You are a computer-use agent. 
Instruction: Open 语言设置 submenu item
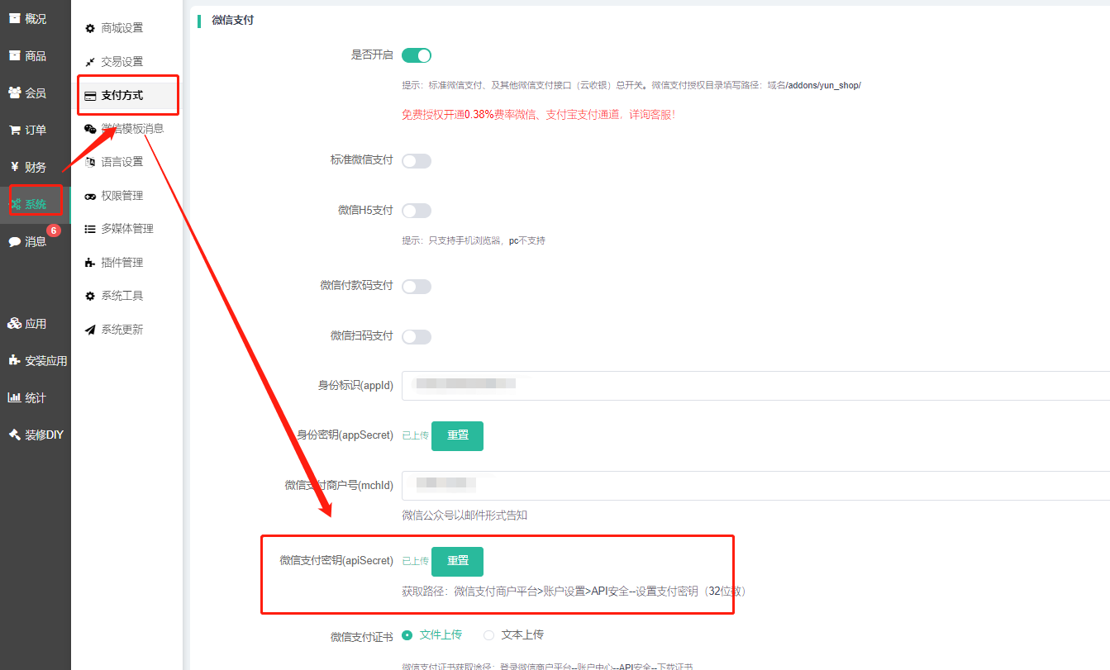pos(121,162)
